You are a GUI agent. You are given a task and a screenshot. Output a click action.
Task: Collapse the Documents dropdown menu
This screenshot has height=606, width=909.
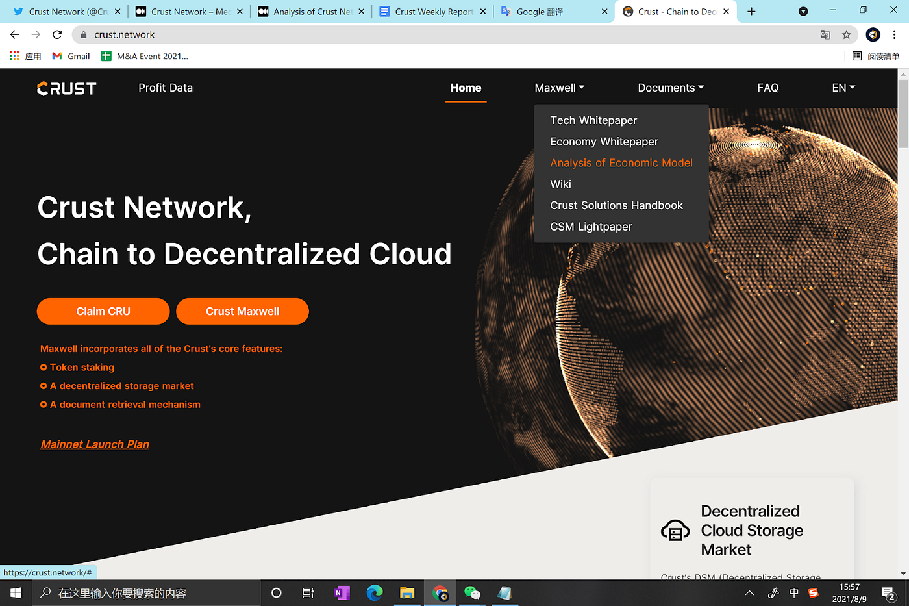click(x=671, y=88)
